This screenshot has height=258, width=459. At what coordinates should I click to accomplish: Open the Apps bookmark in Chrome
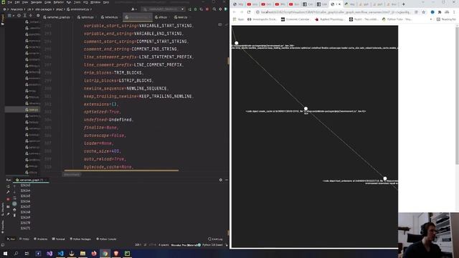(x=239, y=19)
